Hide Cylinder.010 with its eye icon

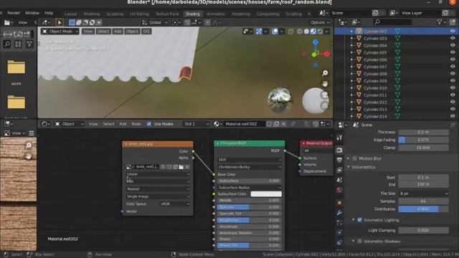(453, 87)
